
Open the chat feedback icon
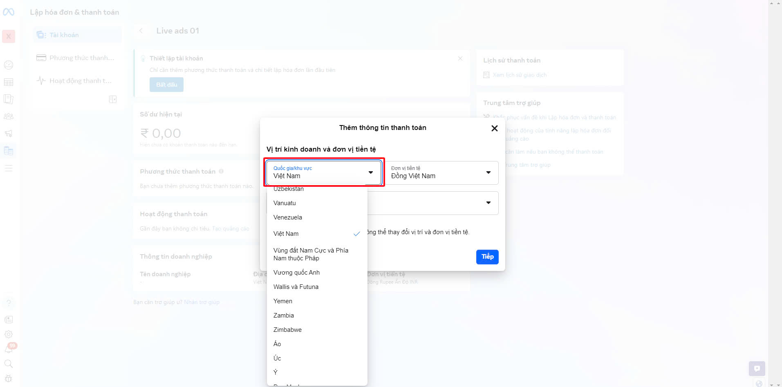click(757, 369)
